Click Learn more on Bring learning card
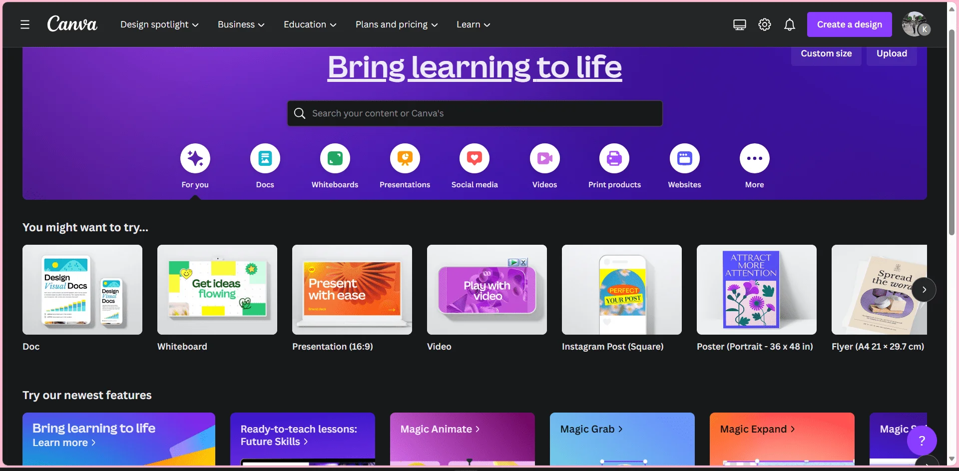 [64, 443]
